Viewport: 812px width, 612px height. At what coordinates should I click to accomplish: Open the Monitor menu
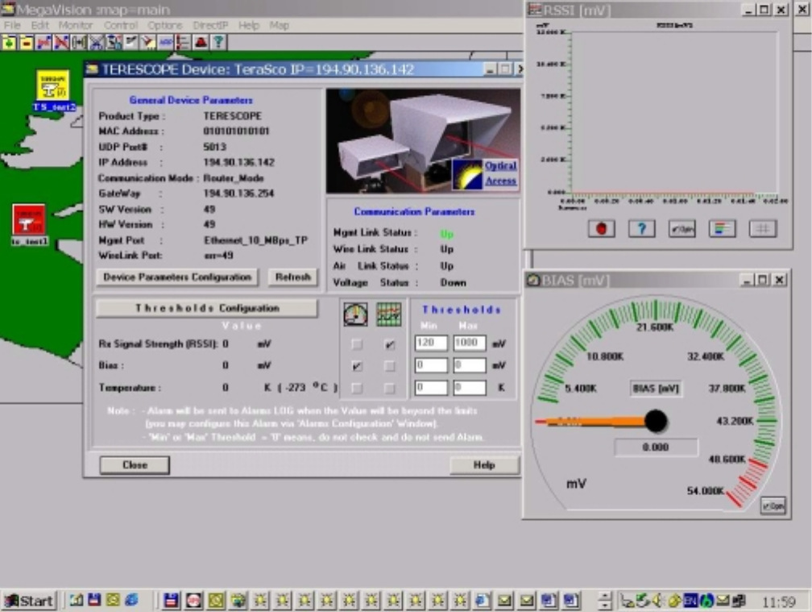pos(76,25)
